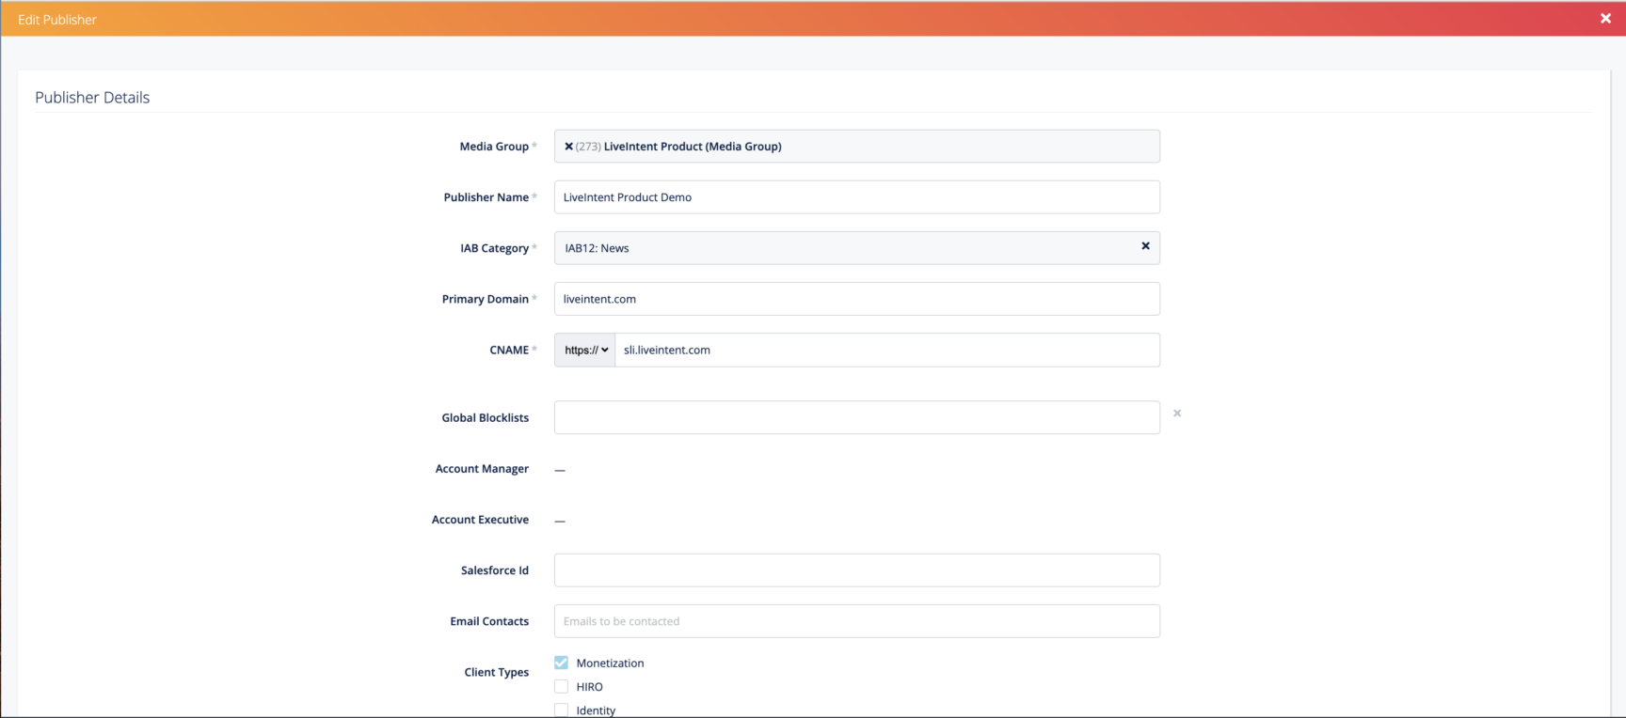Image resolution: width=1626 pixels, height=718 pixels.
Task: Click the Account Manager dash value
Action: (560, 469)
